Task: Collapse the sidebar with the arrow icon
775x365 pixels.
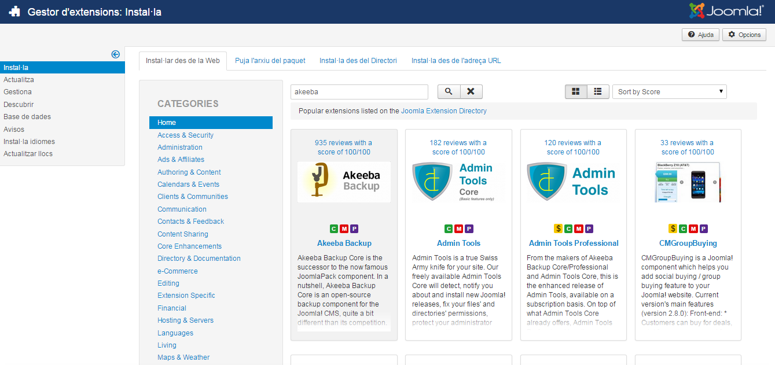Action: 115,54
